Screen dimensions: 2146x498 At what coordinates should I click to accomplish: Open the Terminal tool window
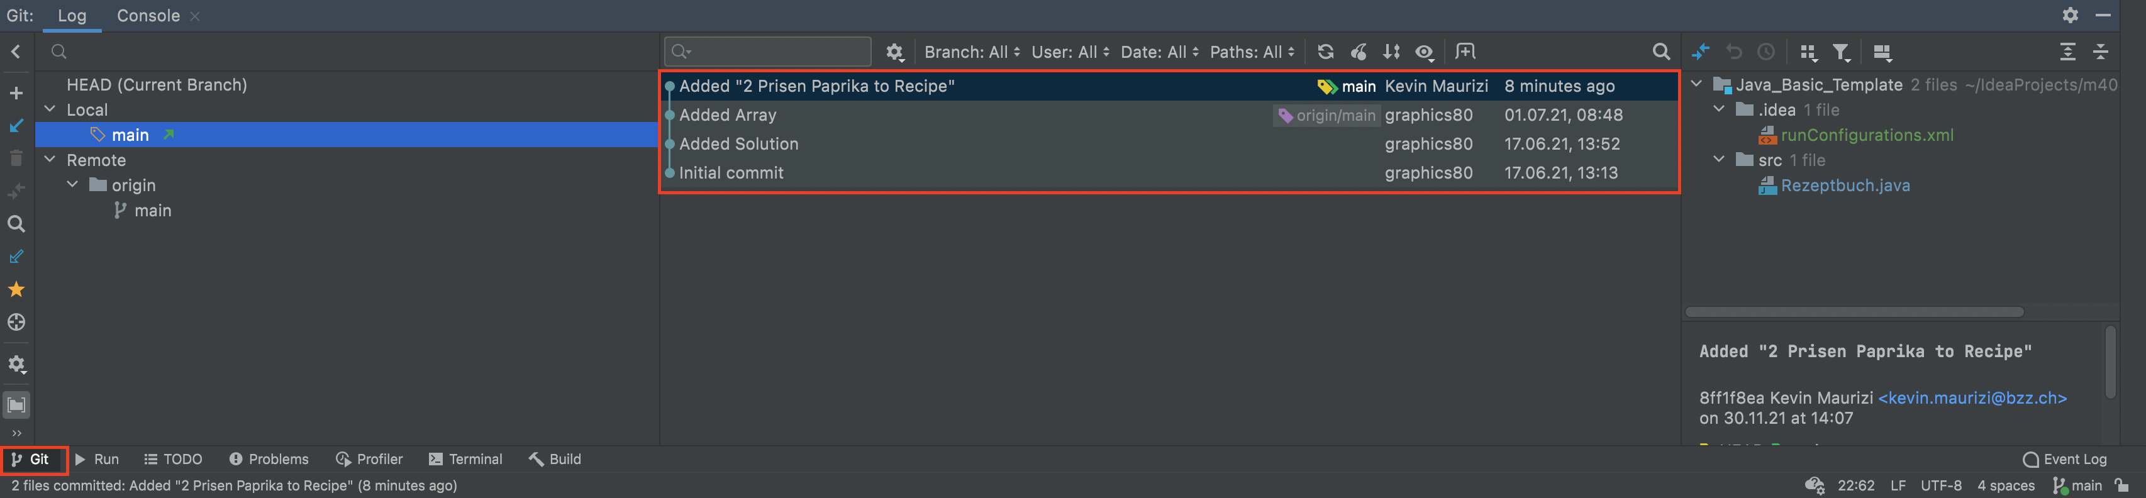(x=465, y=459)
